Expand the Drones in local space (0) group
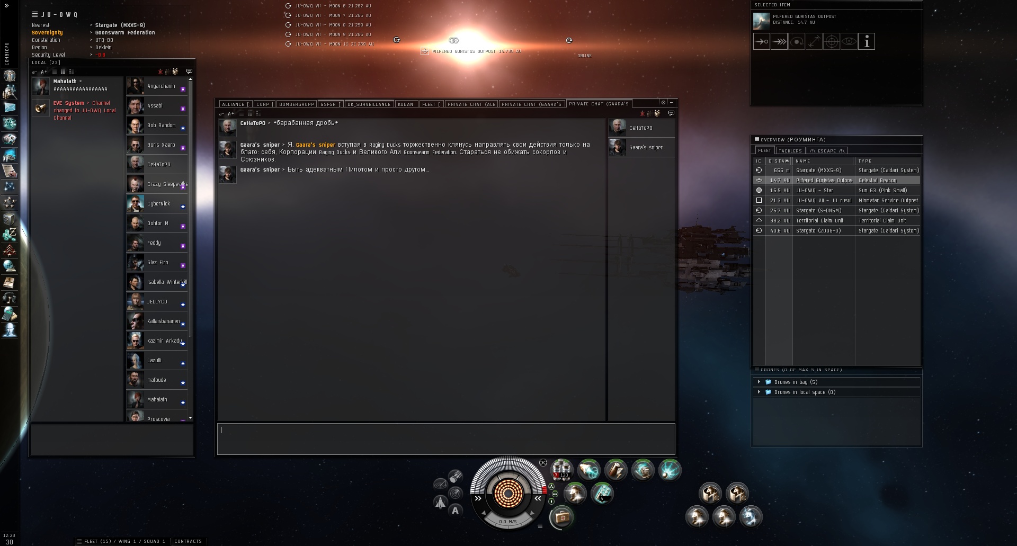Viewport: 1017px width, 546px height. point(759,392)
